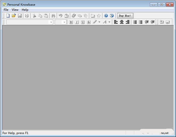Align text right
The width and height of the screenshot is (176, 137).
pos(128,22)
